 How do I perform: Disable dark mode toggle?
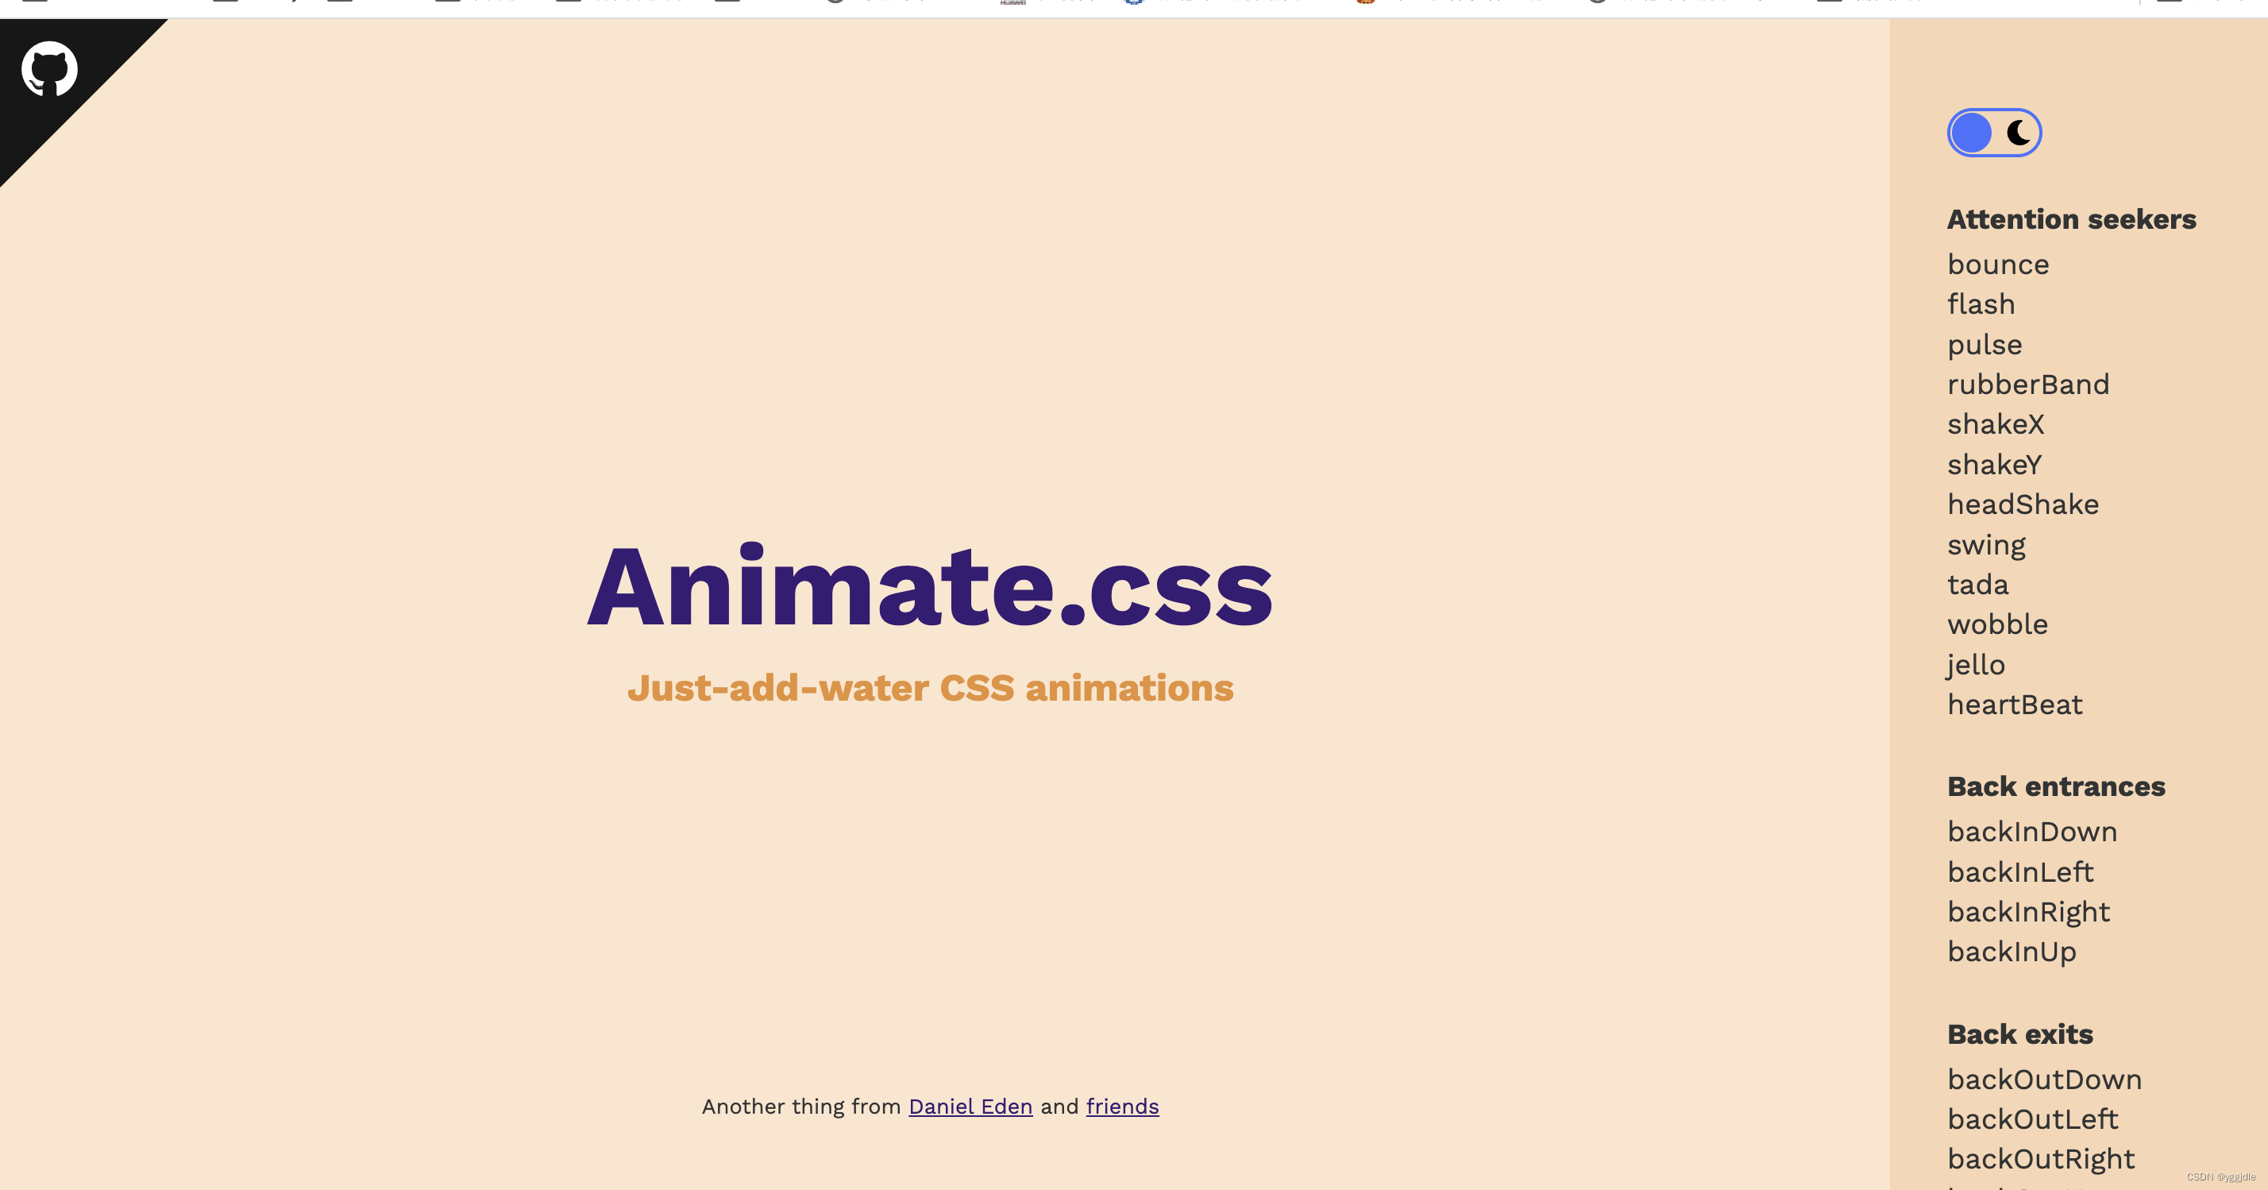coord(1992,132)
